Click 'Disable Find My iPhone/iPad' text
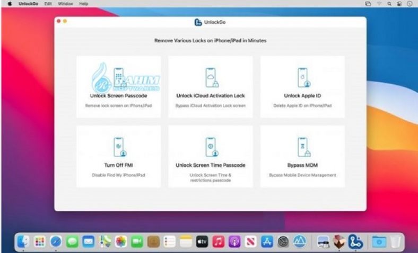This screenshot has height=253, width=418. point(118,175)
